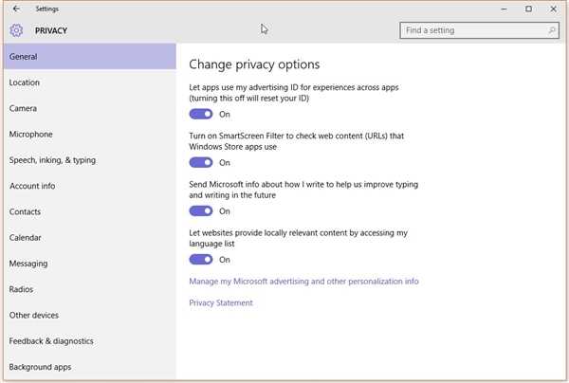Select Calendar in the sidebar
Screen dimensions: 569x383
tap(26, 237)
